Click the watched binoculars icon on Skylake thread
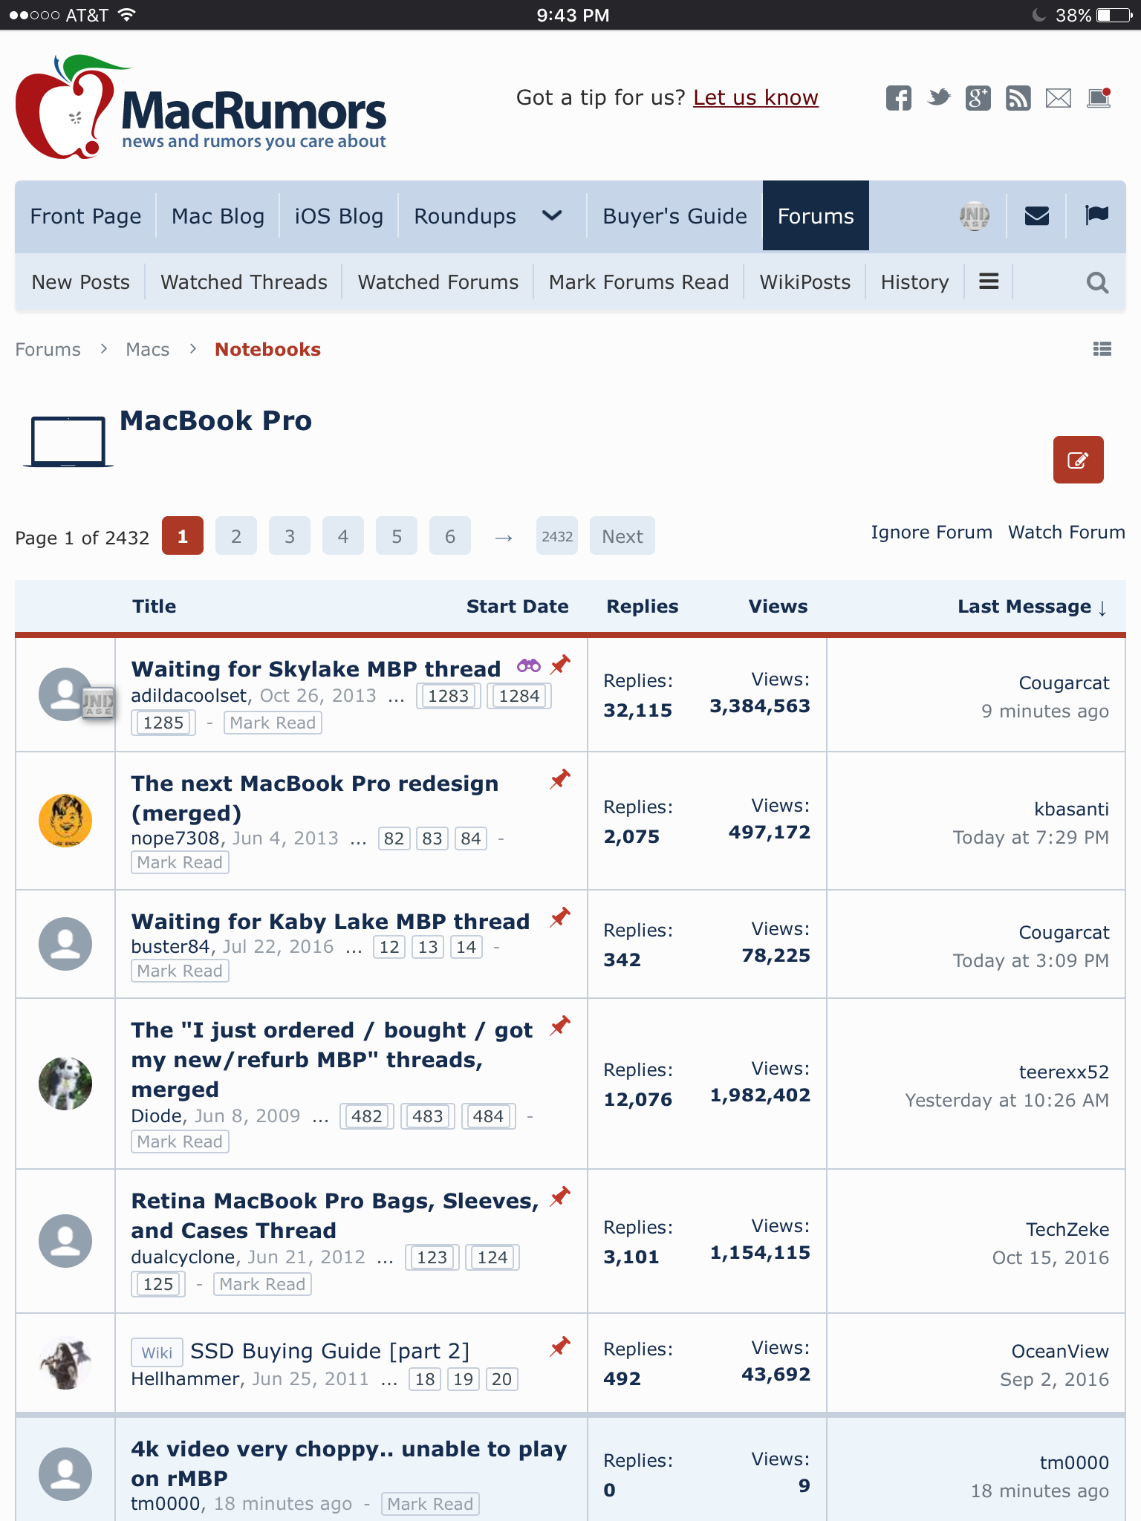 529,665
